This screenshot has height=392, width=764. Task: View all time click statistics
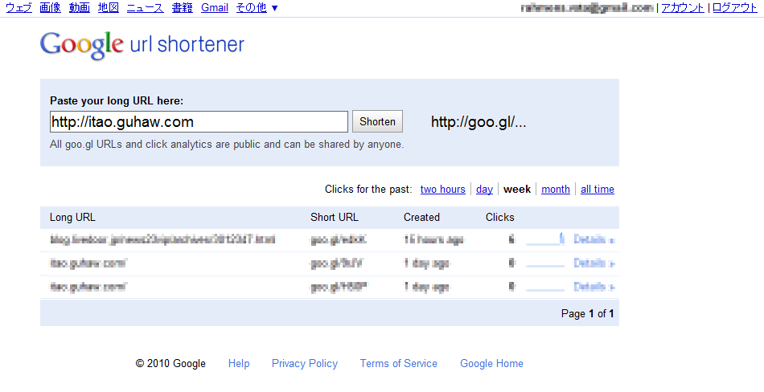(x=598, y=190)
